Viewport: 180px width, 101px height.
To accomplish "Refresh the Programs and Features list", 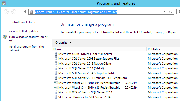I will click(x=171, y=12).
